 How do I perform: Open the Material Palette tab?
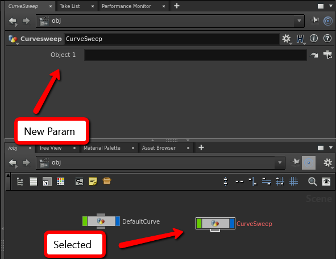click(102, 148)
